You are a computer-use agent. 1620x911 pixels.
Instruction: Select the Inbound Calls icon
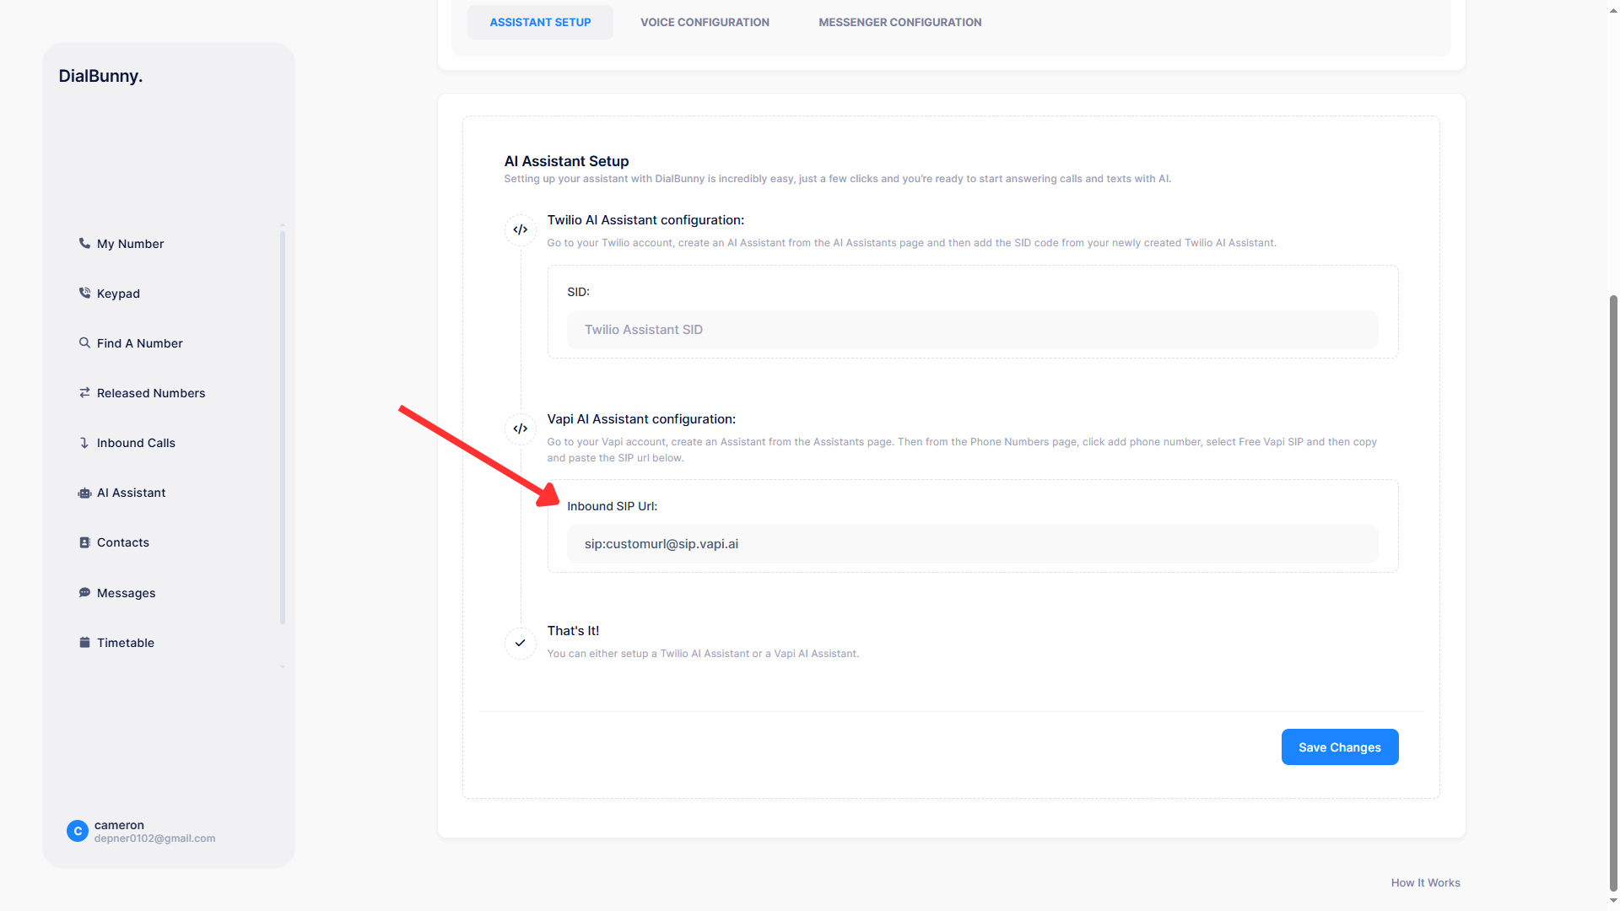click(x=84, y=442)
